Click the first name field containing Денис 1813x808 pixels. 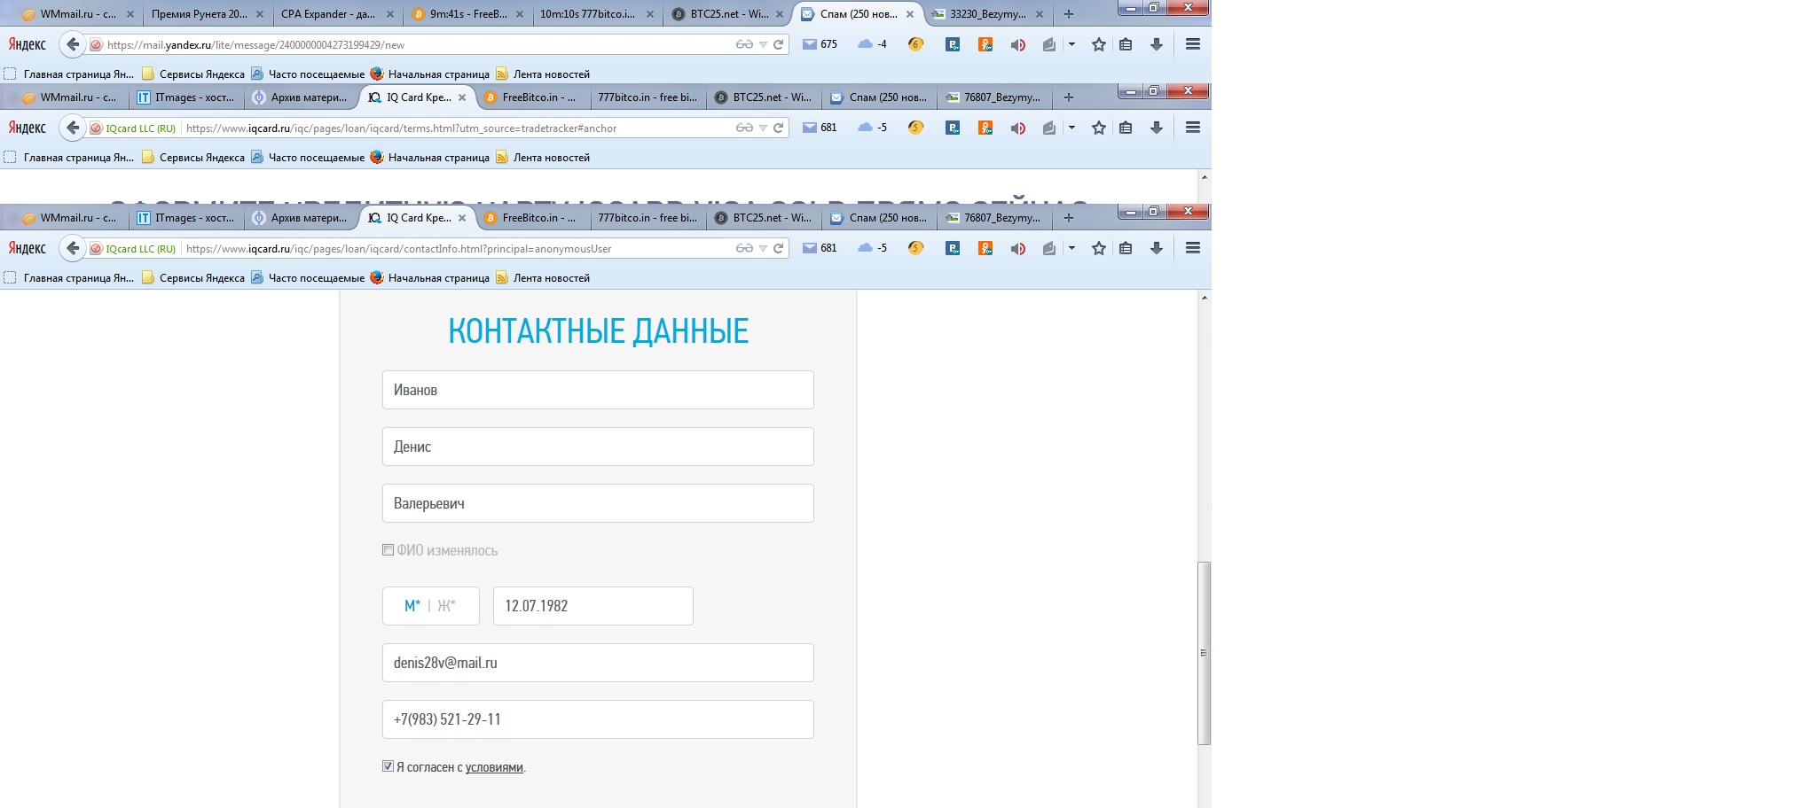tap(598, 447)
